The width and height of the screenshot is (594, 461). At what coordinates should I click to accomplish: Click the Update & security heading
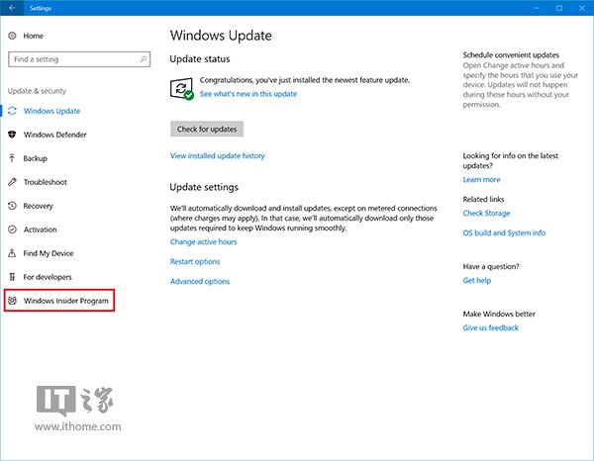(37, 91)
